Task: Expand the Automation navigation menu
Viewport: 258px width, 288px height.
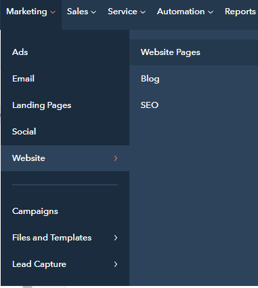Action: coord(185,12)
